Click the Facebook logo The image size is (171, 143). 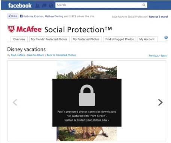[x=20, y=6]
